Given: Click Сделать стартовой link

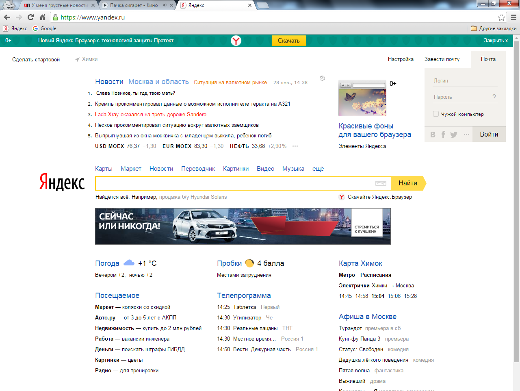Looking at the screenshot, I should coord(36,60).
